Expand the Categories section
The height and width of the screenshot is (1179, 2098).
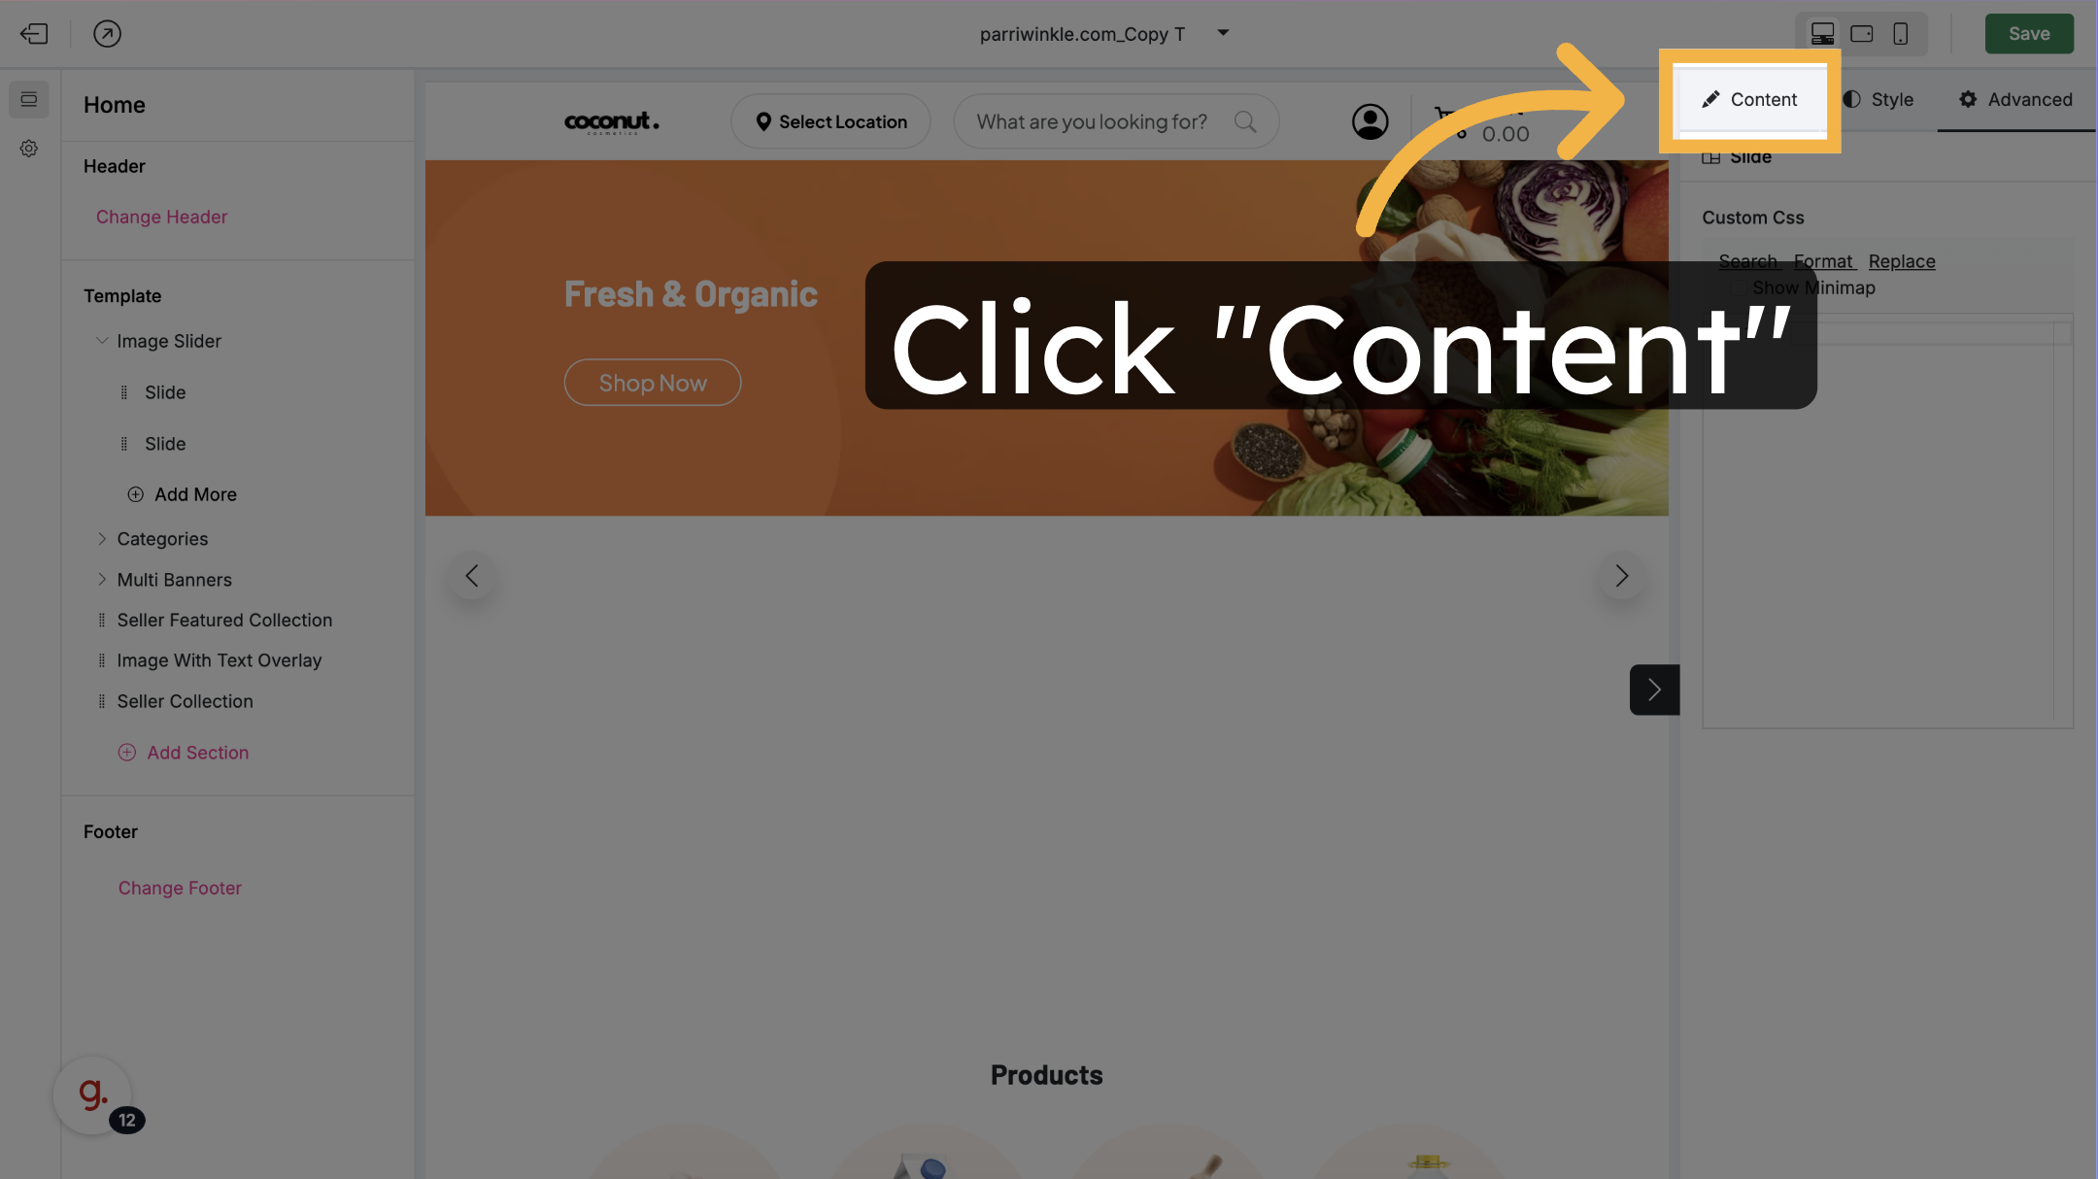tap(102, 539)
